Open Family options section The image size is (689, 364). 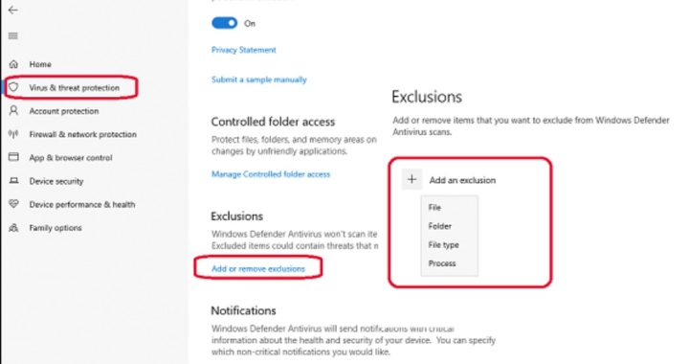[56, 228]
